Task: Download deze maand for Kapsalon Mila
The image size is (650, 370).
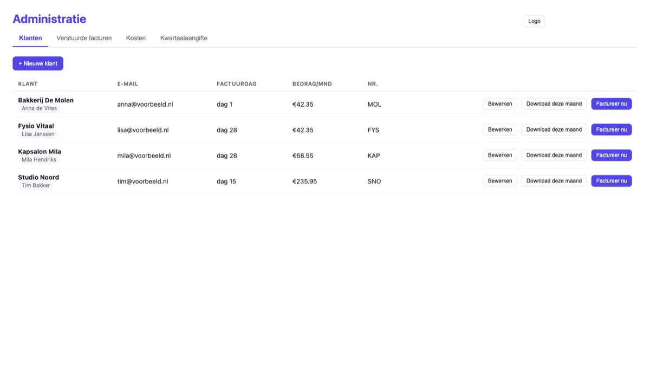Action: (554, 155)
